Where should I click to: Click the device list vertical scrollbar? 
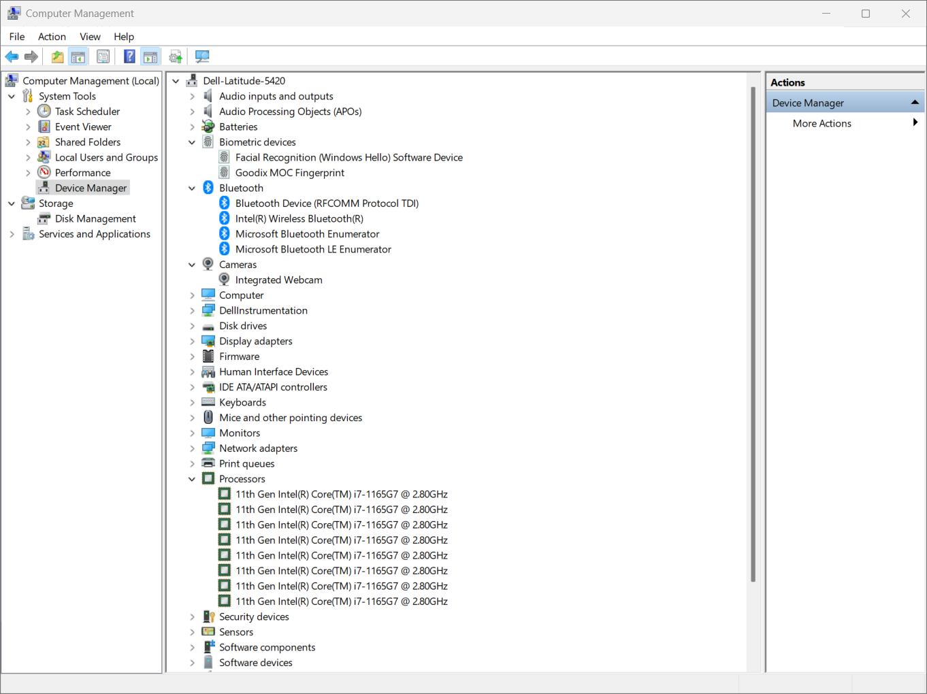753,333
